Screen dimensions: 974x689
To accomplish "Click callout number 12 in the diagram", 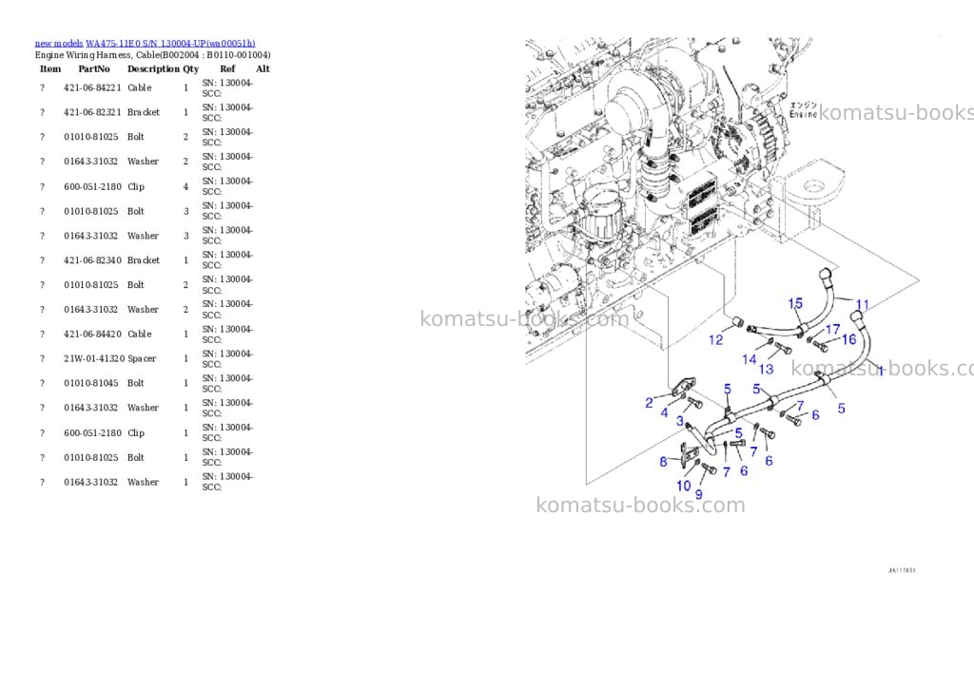I will tap(715, 339).
